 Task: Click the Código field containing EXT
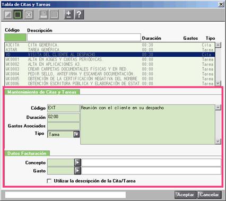click(64, 108)
